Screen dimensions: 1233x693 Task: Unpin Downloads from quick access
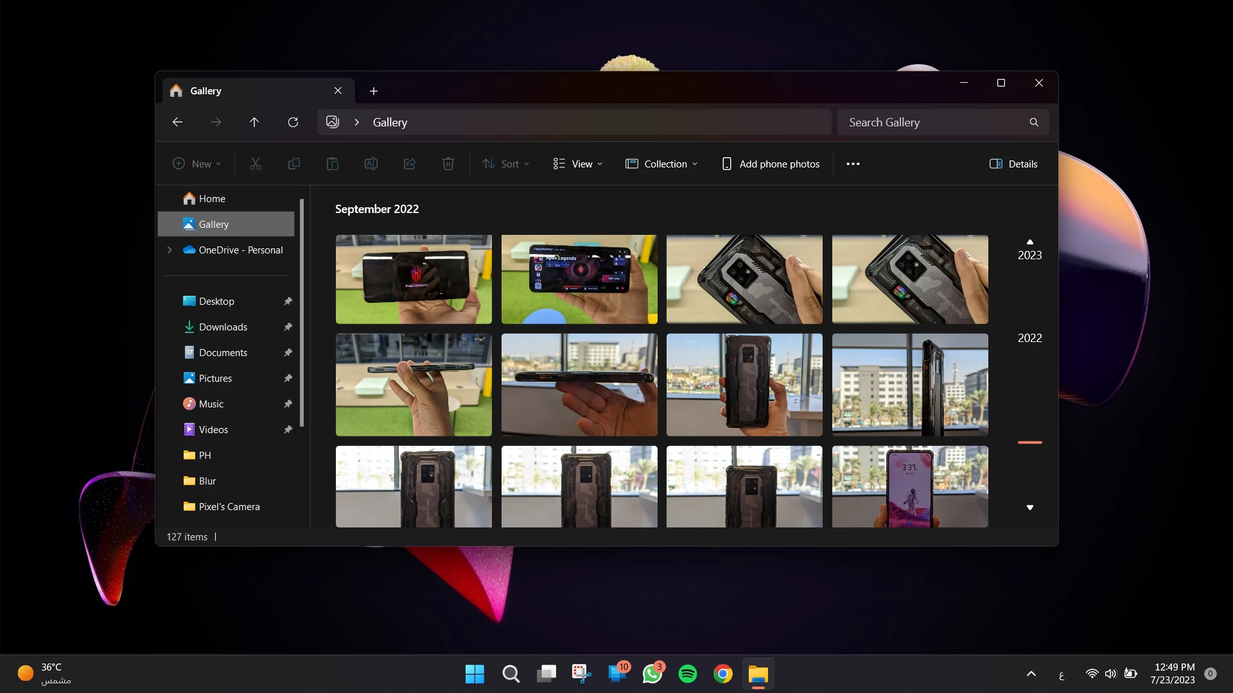click(x=288, y=327)
